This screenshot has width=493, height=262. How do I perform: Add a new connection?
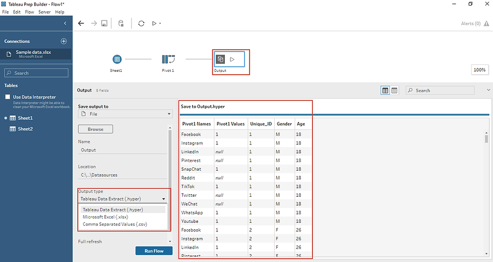[63, 41]
